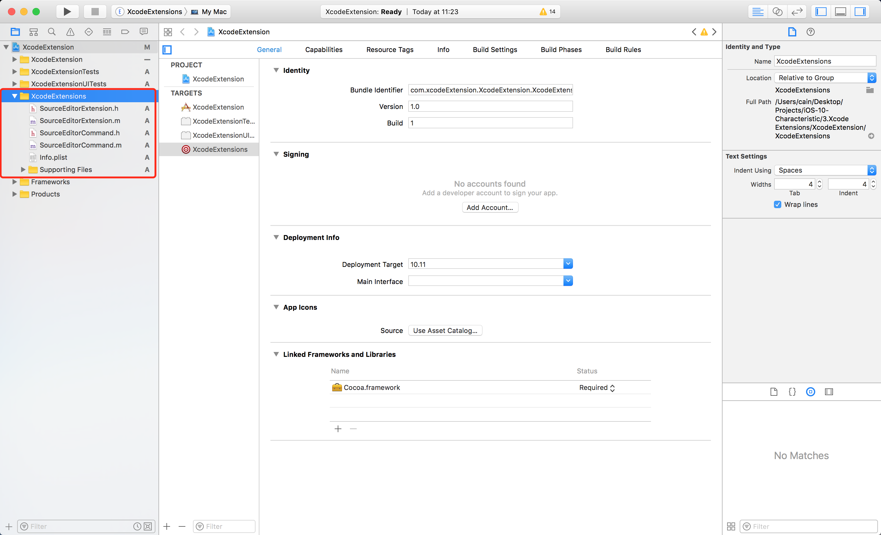Open the Code Snippet library
This screenshot has height=535, width=881.
coord(792,391)
